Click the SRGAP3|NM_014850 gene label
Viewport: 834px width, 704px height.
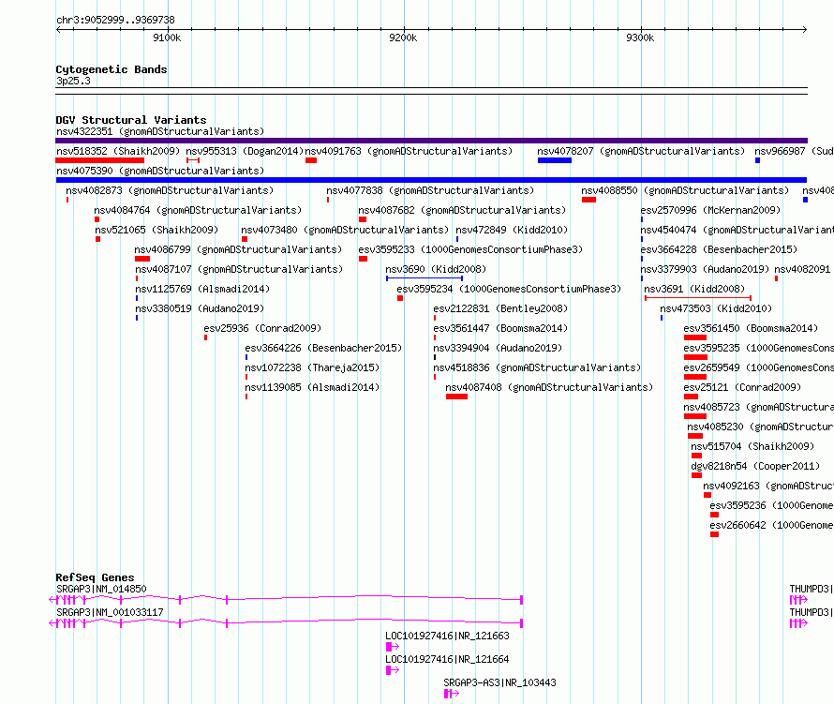[101, 589]
